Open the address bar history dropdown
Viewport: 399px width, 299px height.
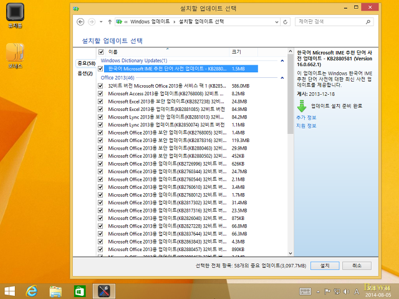pos(277,22)
